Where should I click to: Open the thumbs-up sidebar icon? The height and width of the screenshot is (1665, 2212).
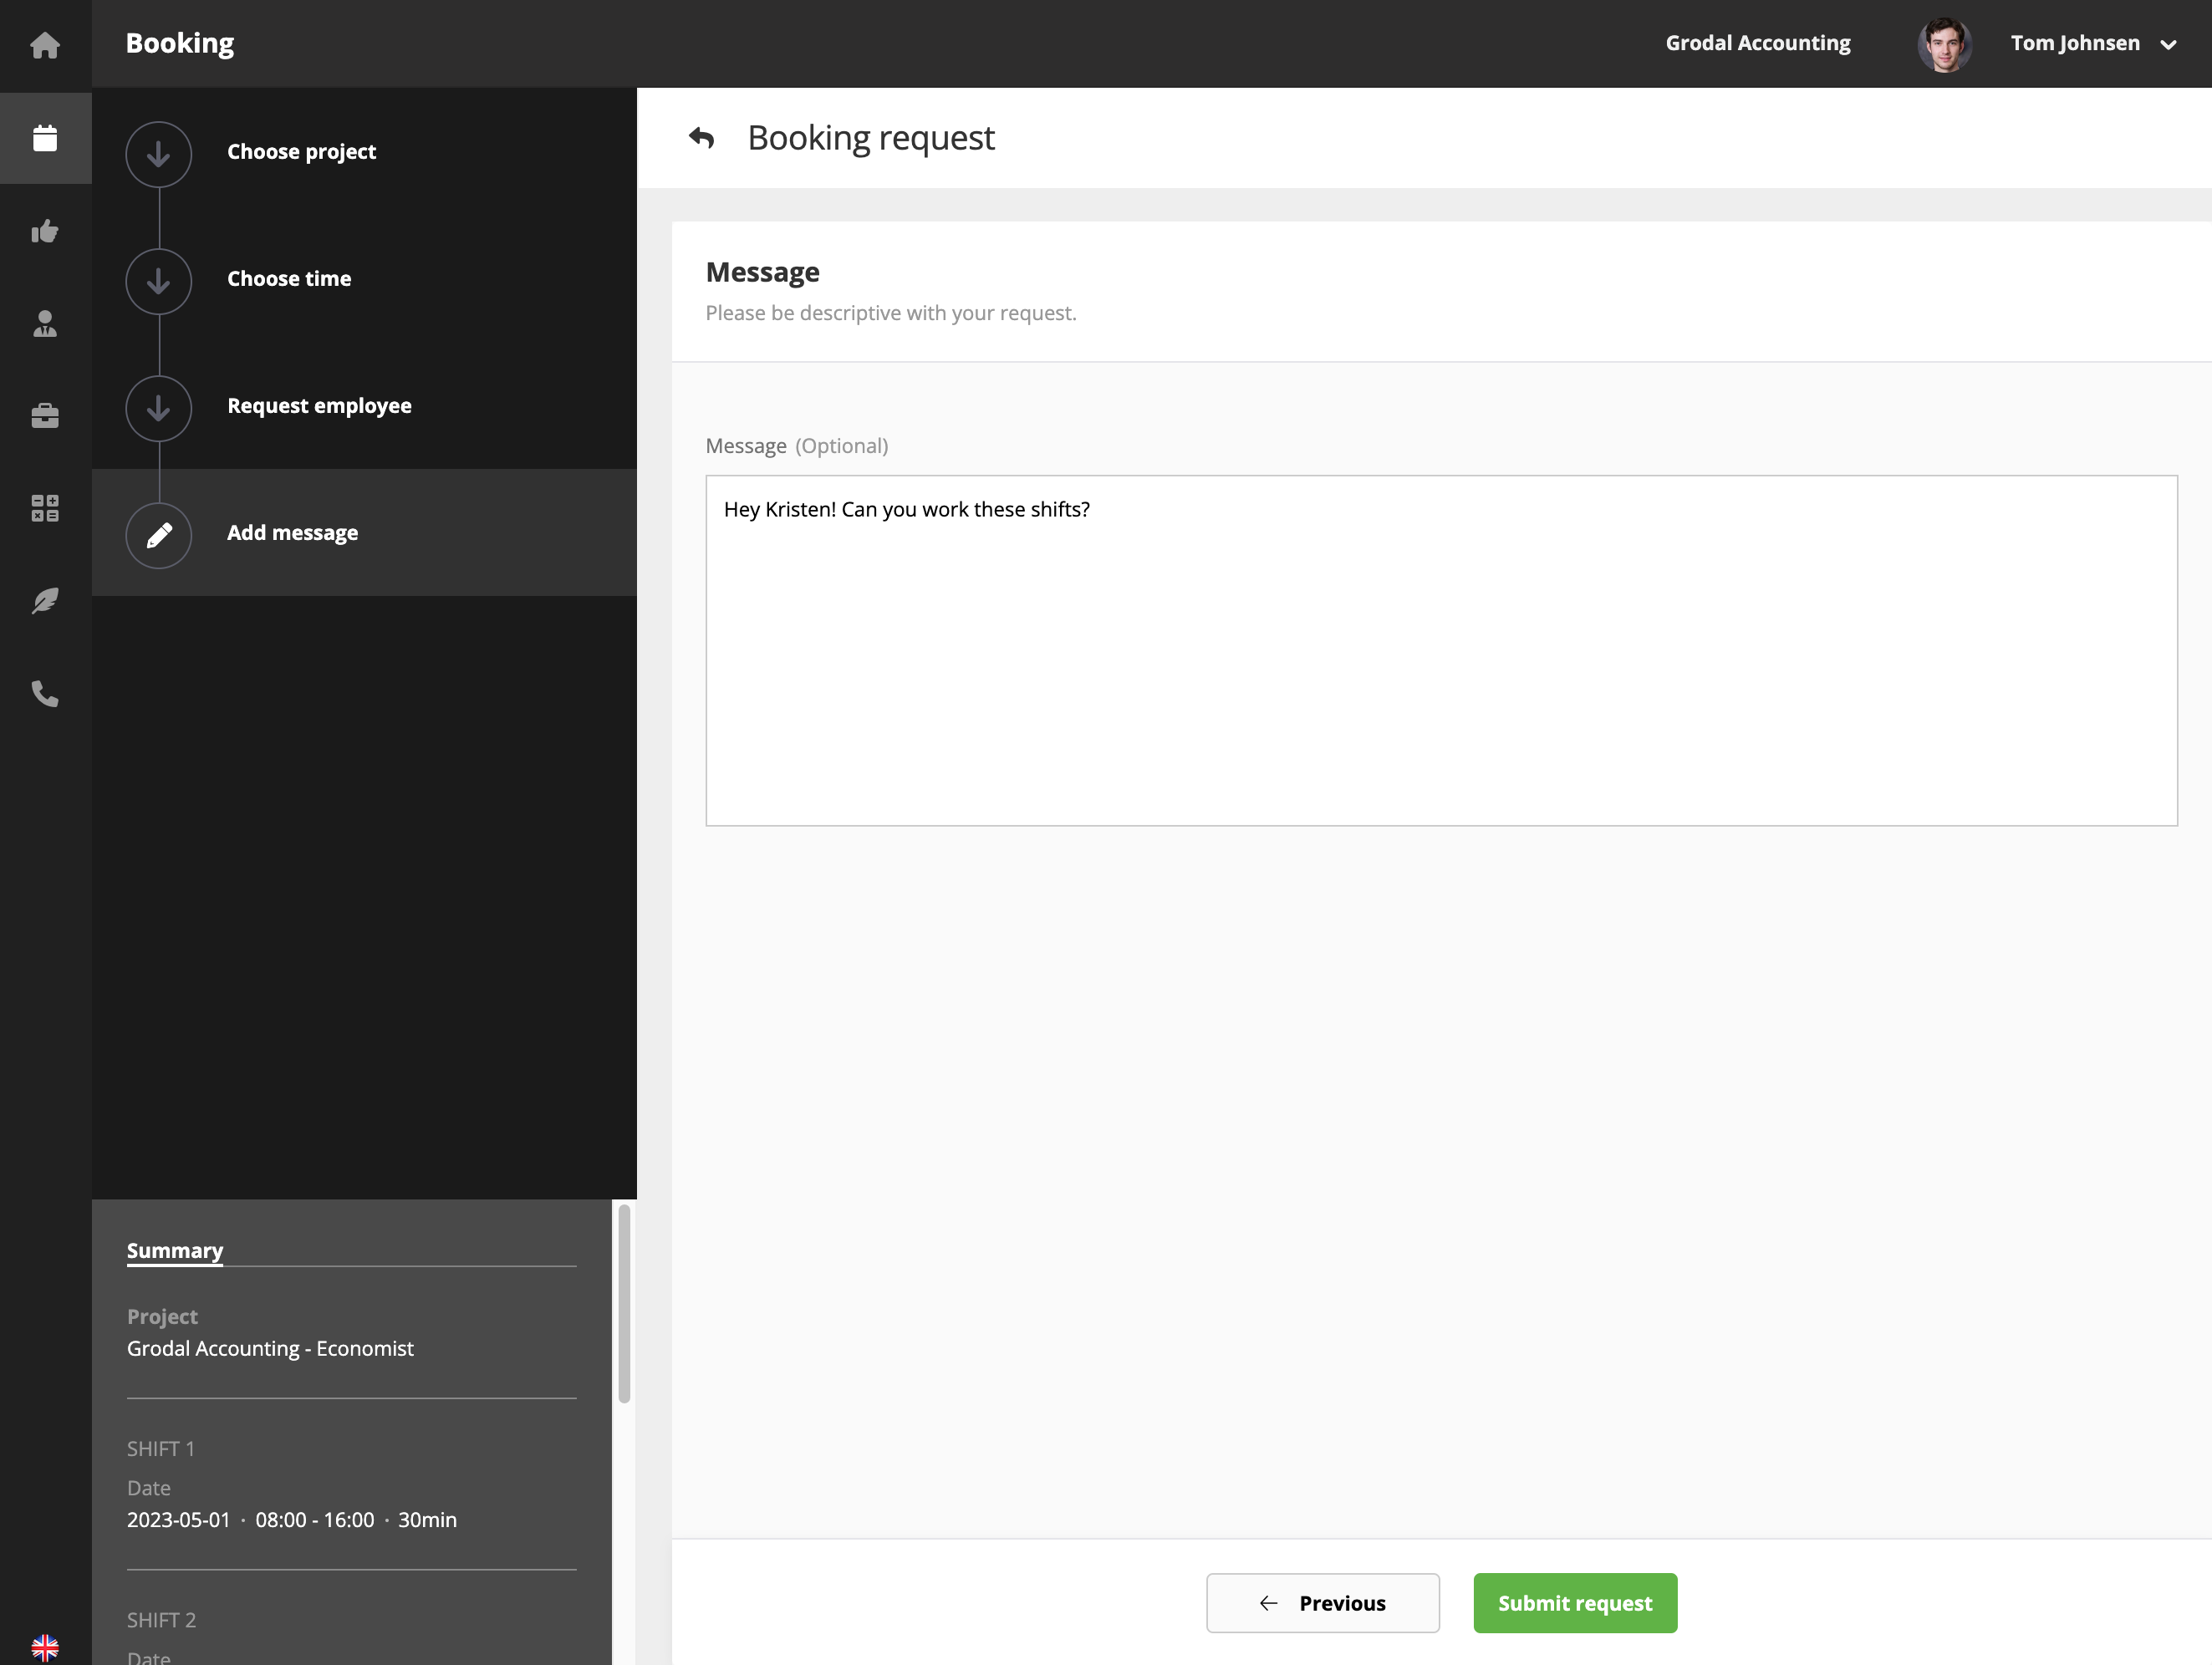tap(45, 231)
